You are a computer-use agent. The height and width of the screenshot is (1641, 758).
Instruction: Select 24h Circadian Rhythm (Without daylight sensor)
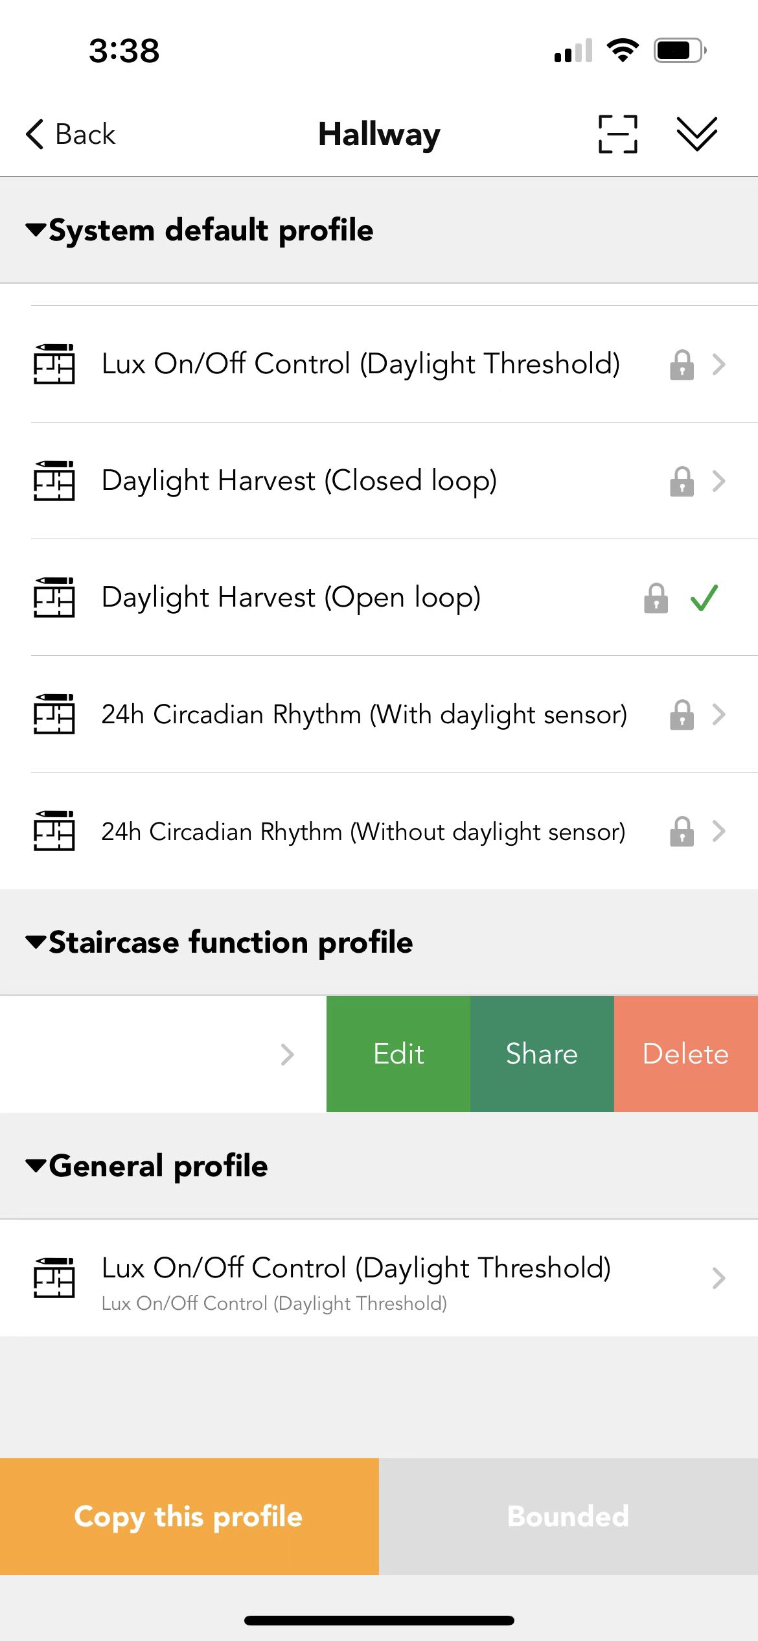click(x=379, y=831)
